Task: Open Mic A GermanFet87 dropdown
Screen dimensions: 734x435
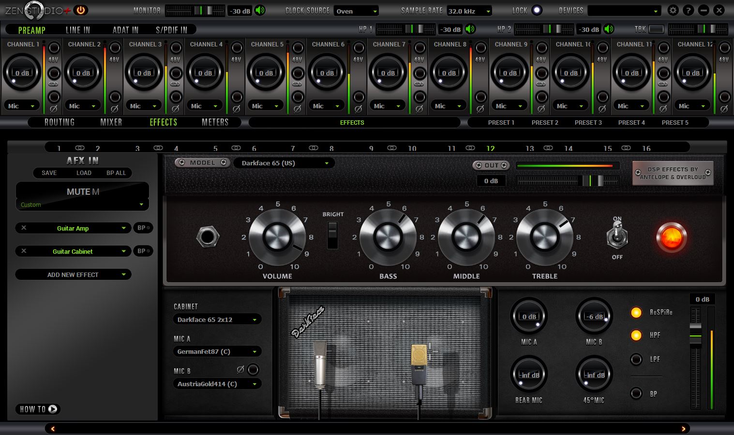Action: coord(217,351)
